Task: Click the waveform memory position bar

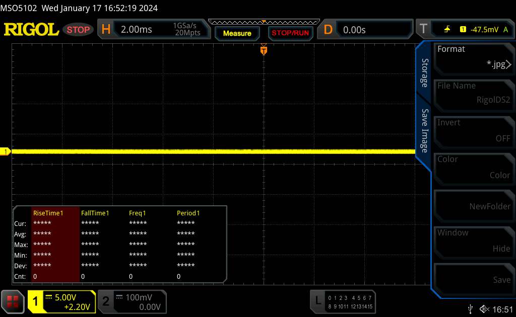Action: [x=264, y=22]
